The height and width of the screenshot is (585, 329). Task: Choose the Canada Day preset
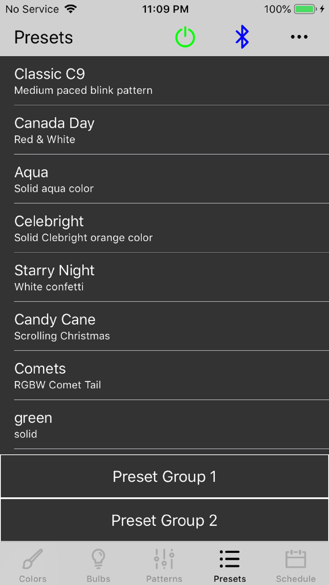click(x=164, y=130)
